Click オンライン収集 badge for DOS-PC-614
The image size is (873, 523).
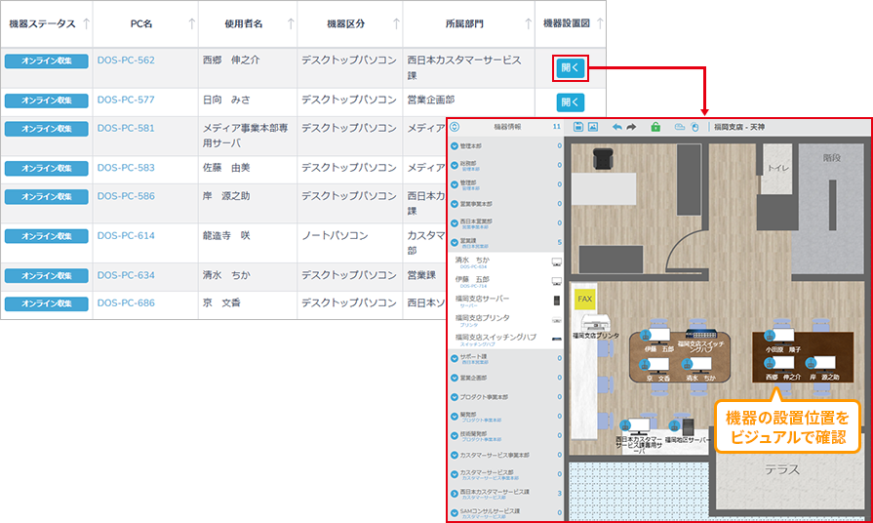[x=46, y=236]
